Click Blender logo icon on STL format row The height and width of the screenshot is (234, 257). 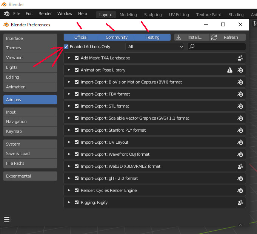tap(240, 106)
